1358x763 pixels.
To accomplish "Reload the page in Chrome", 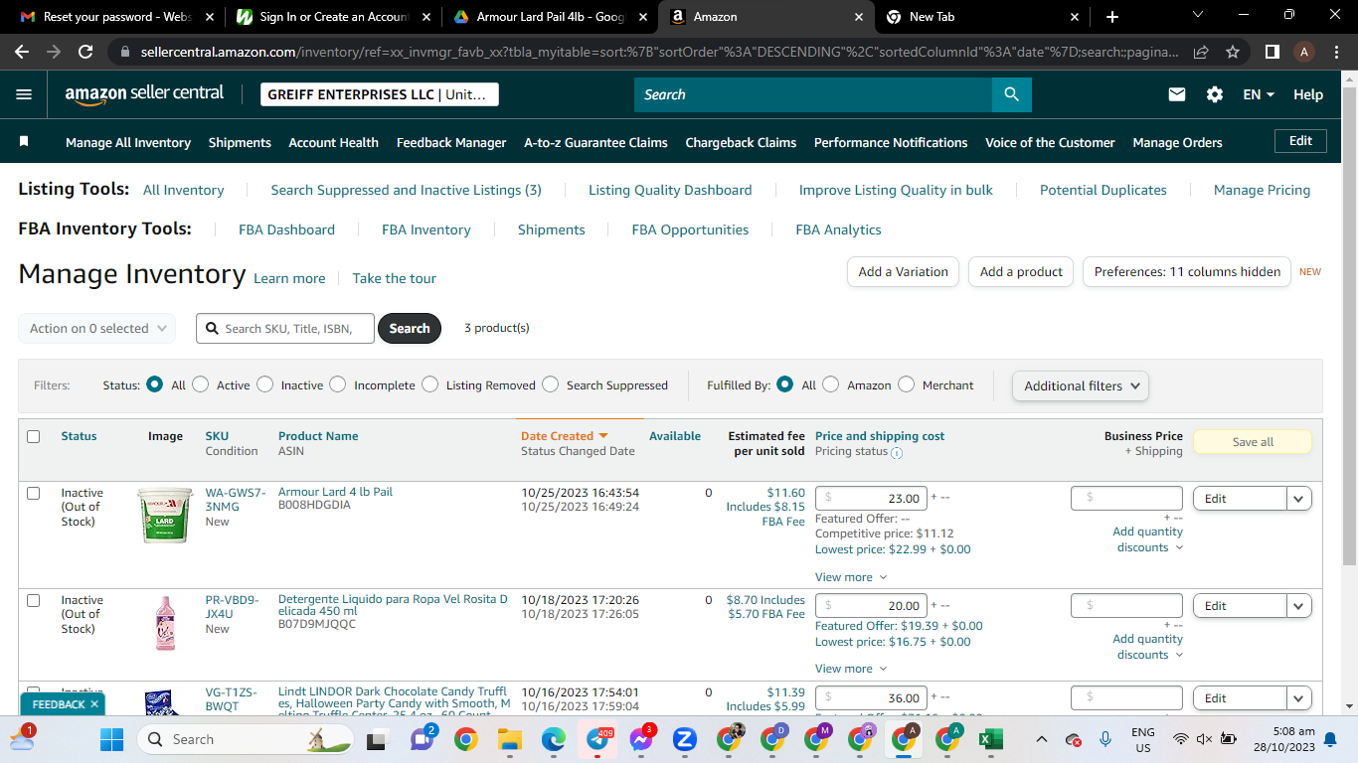I will [85, 52].
